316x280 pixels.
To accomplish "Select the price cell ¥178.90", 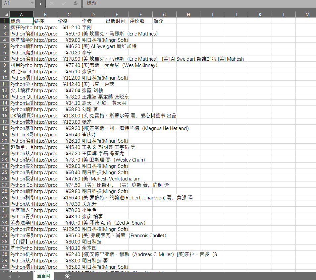I will pos(69,59).
